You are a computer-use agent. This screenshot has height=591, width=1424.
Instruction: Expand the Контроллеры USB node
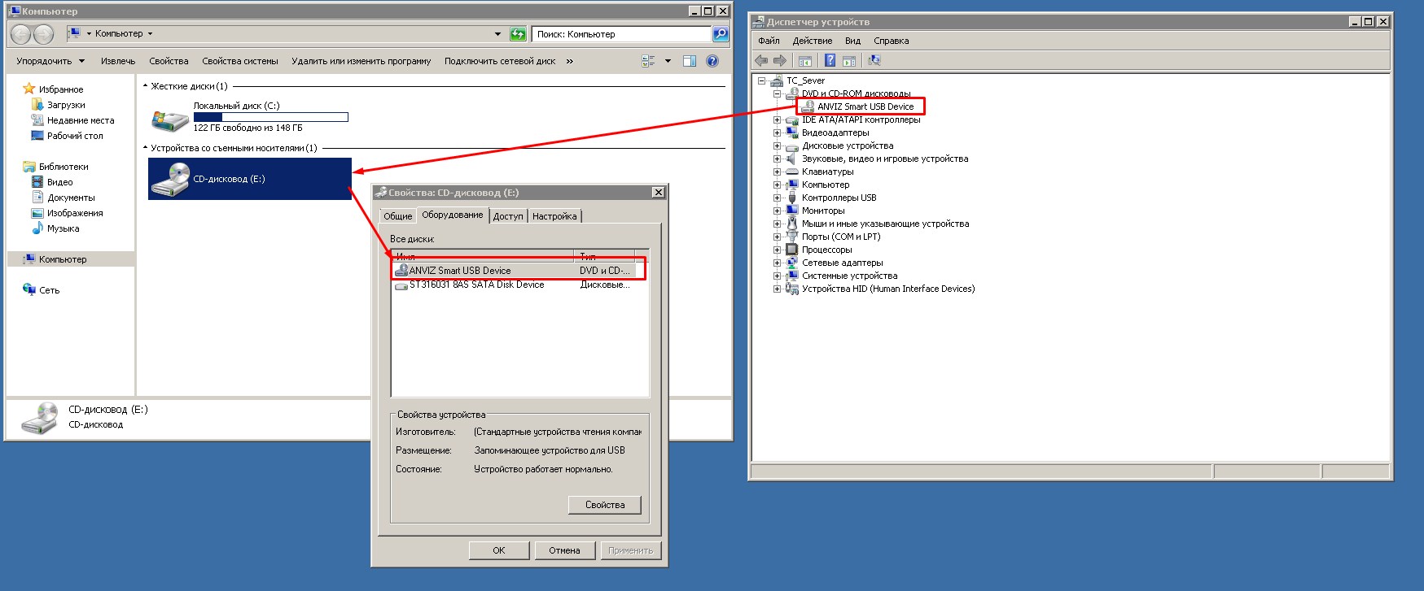coord(777,198)
